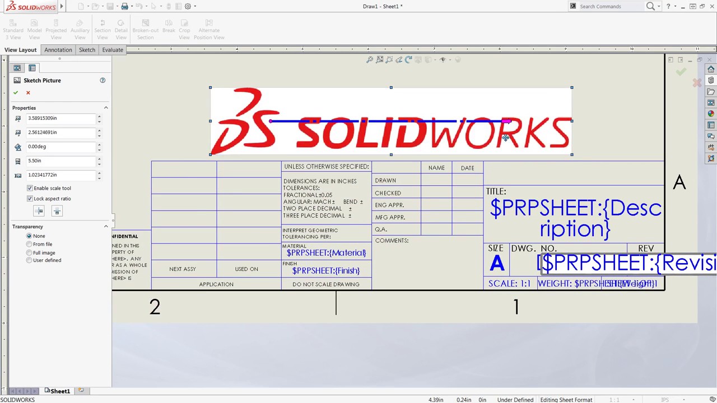
Task: Switch to the Sketch tab
Action: click(87, 50)
